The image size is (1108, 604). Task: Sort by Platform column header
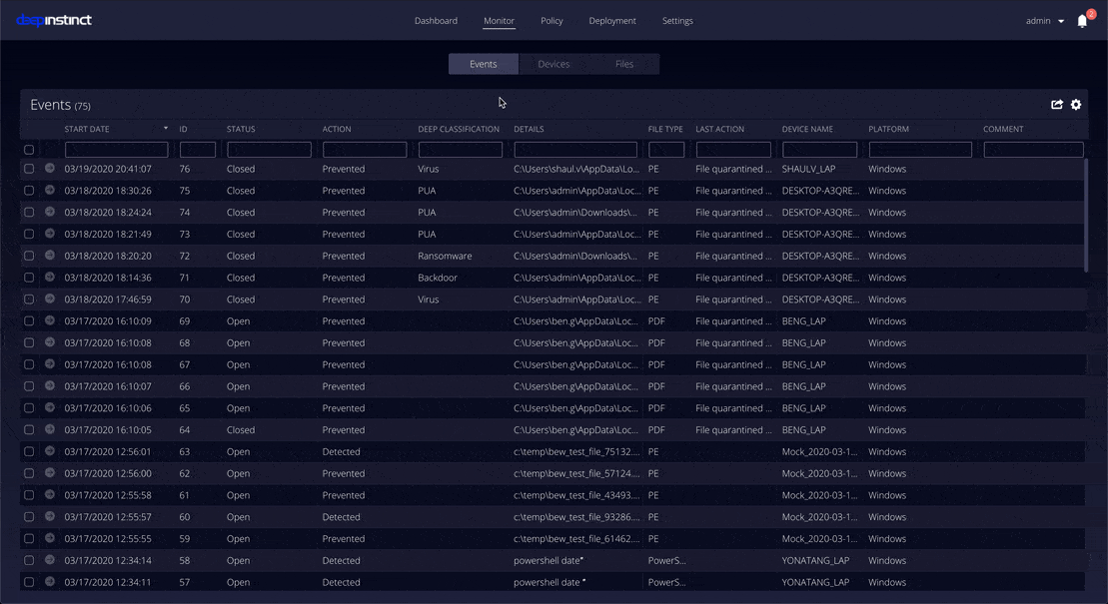coord(889,129)
